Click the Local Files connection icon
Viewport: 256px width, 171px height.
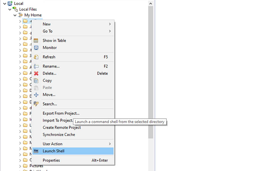pos(15,9)
